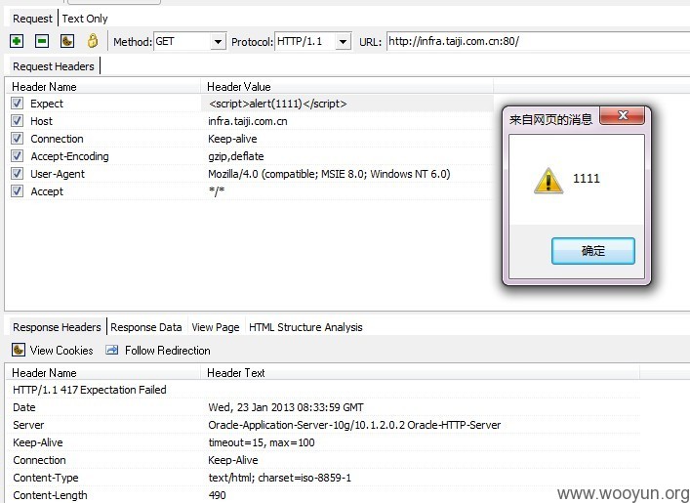
Task: Open the HTML Structure Analysis tab
Action: [305, 327]
